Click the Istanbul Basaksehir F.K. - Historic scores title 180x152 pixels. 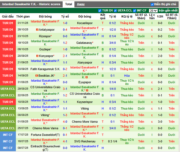31,4
